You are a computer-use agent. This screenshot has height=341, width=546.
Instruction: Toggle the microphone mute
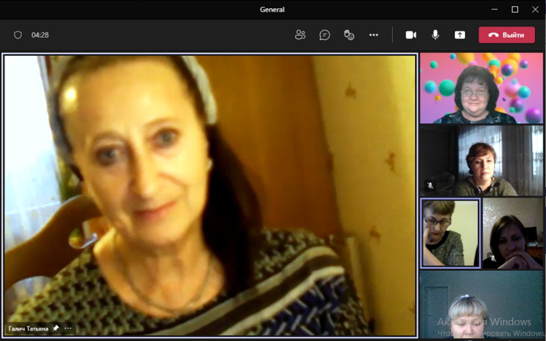(x=435, y=35)
